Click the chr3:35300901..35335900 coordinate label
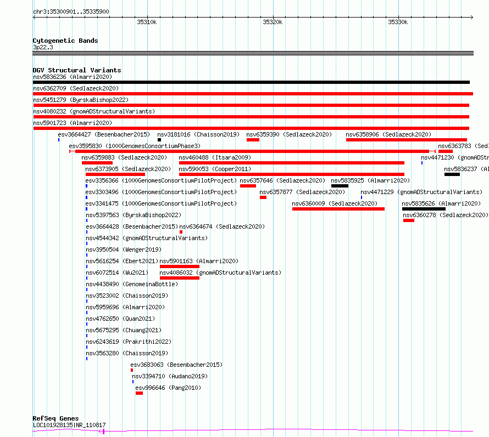Screen dimensions: 489x437 click(x=71, y=12)
